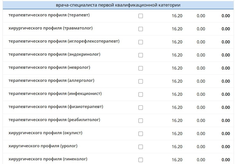Tick the физиотерапевт checkbox
236x164 pixels.
click(141, 108)
